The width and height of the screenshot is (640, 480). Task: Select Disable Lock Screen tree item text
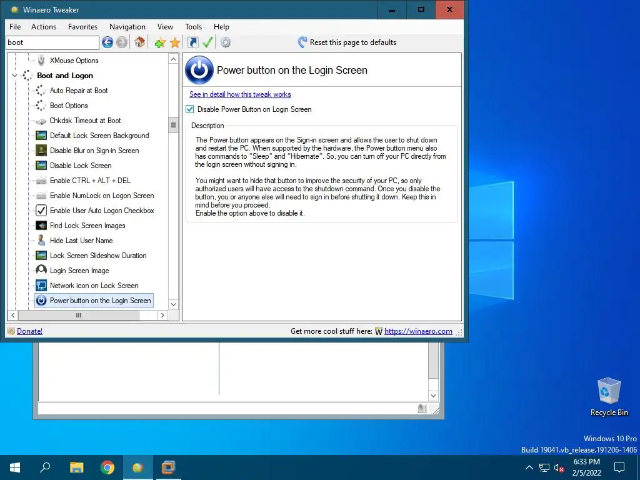(81, 165)
